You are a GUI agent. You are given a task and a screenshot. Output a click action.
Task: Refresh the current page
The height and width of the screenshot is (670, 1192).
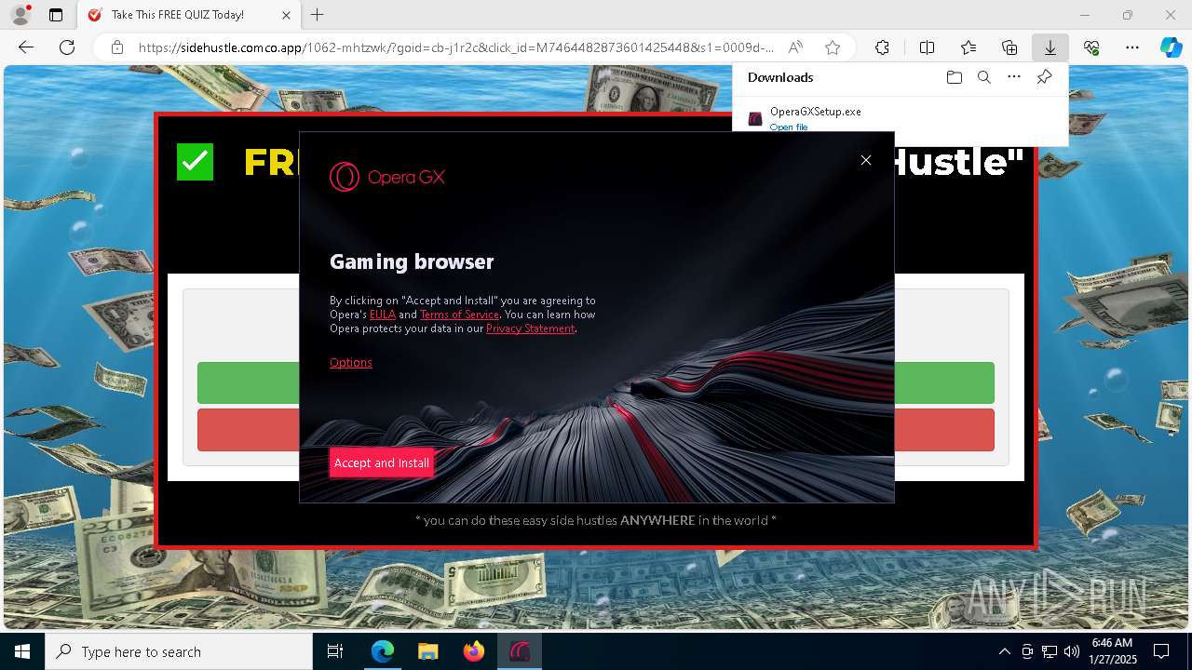point(67,47)
